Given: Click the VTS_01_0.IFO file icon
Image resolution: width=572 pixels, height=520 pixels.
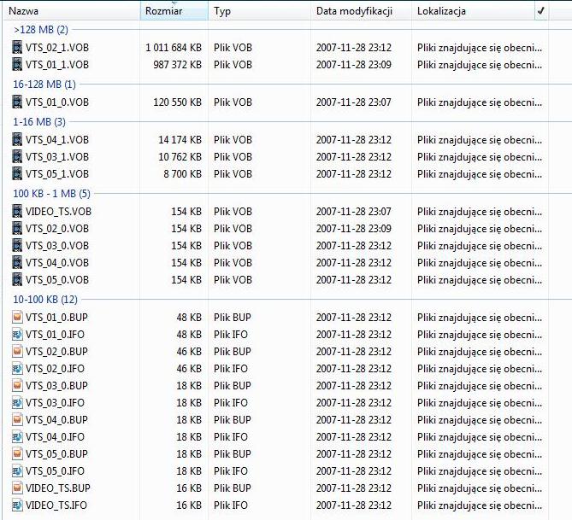Looking at the screenshot, I should (x=17, y=335).
